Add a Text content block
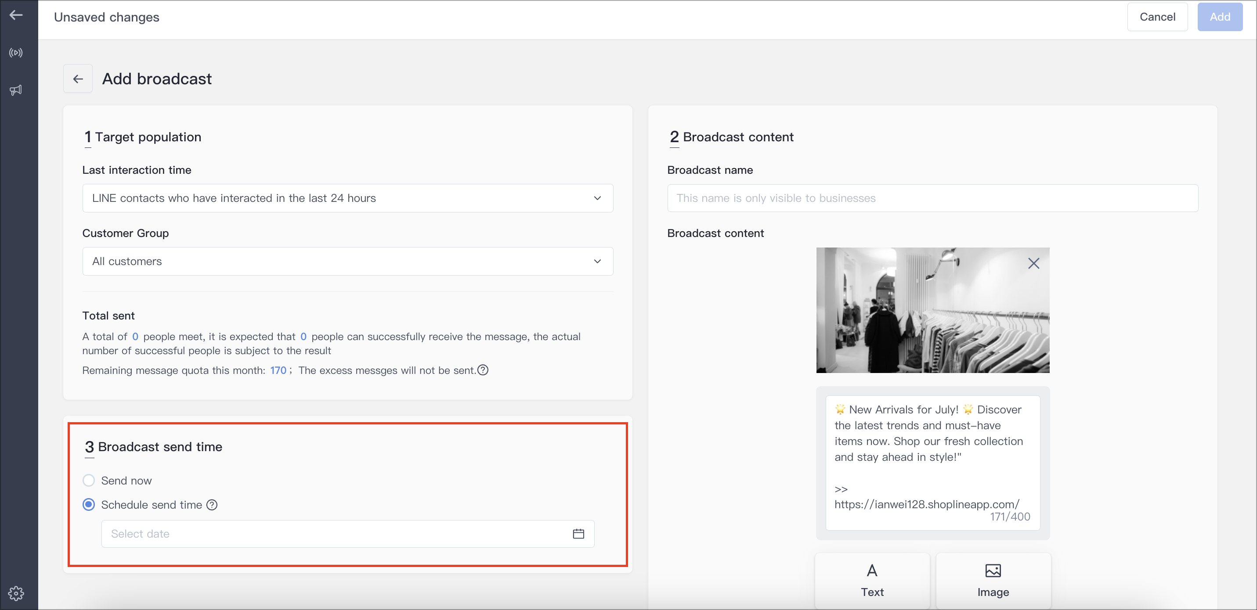Screen dimensions: 1257x610 click(872, 580)
